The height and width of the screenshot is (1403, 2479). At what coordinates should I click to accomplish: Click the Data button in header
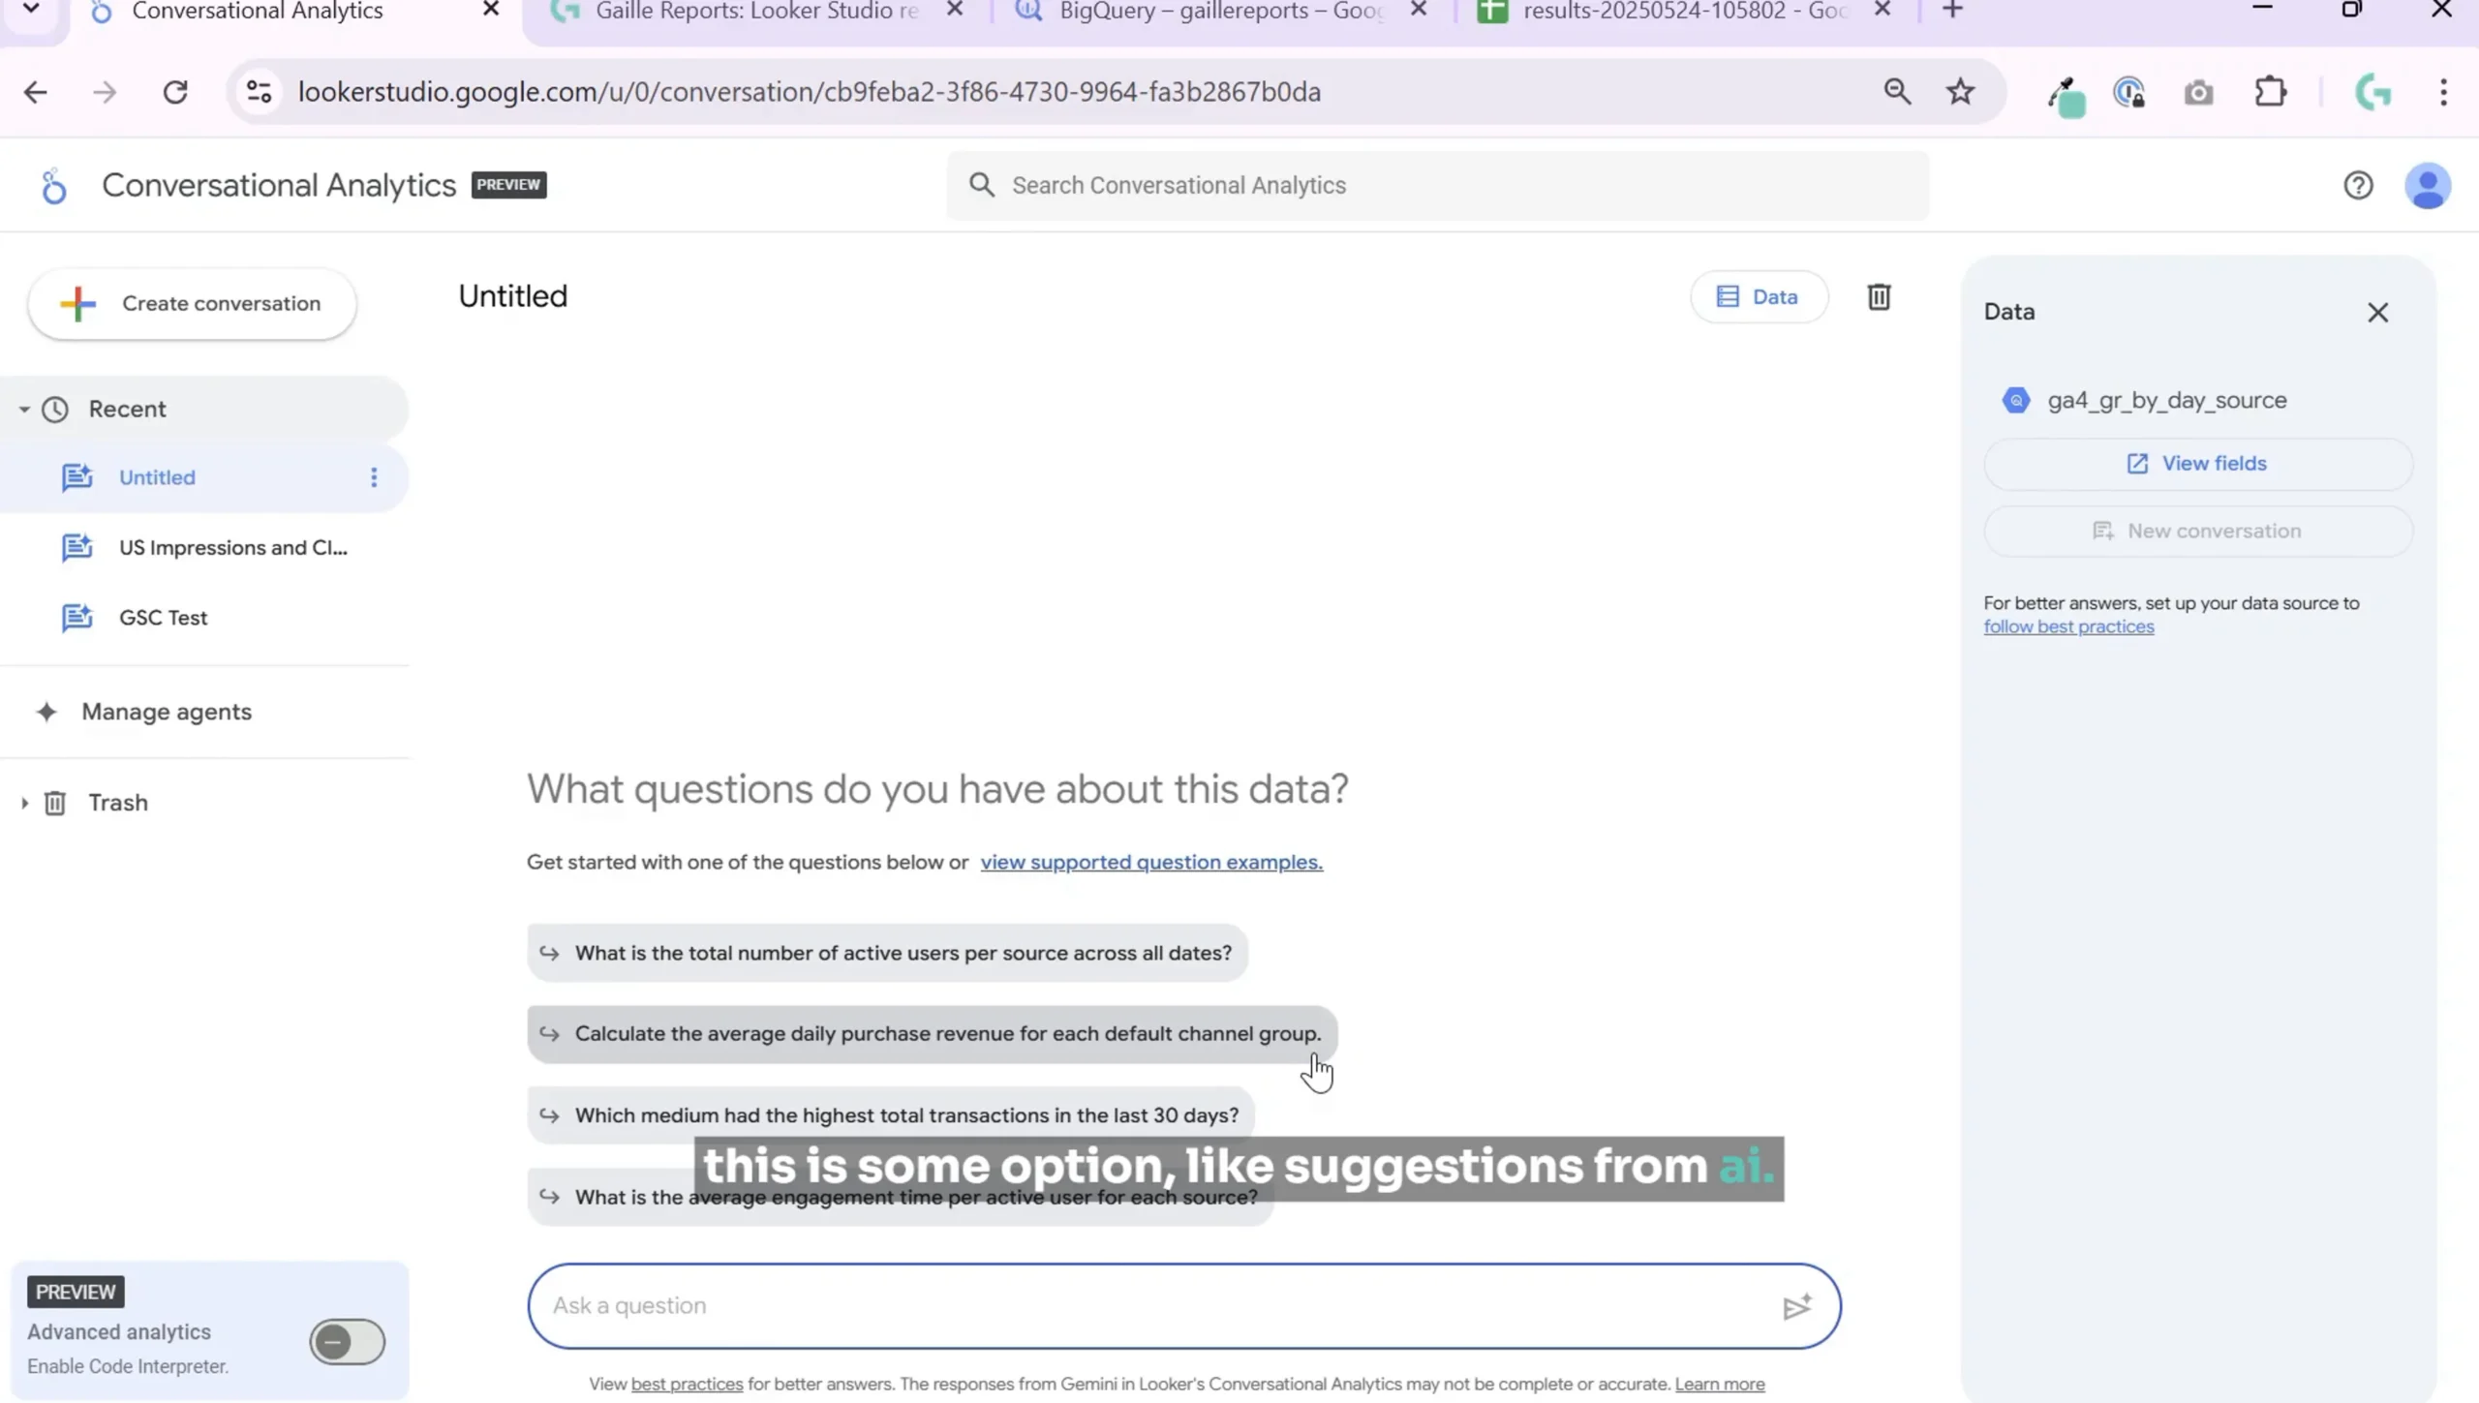[x=1759, y=297]
